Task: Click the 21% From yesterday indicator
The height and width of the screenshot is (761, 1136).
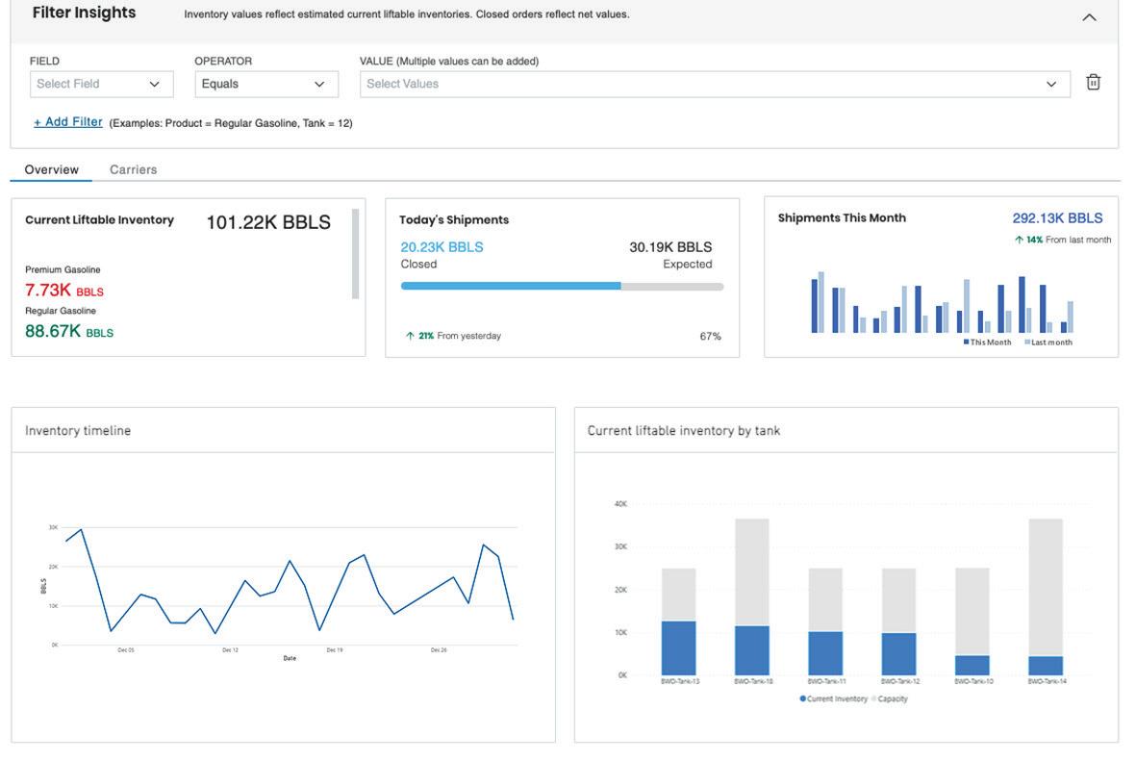Action: coord(453,336)
